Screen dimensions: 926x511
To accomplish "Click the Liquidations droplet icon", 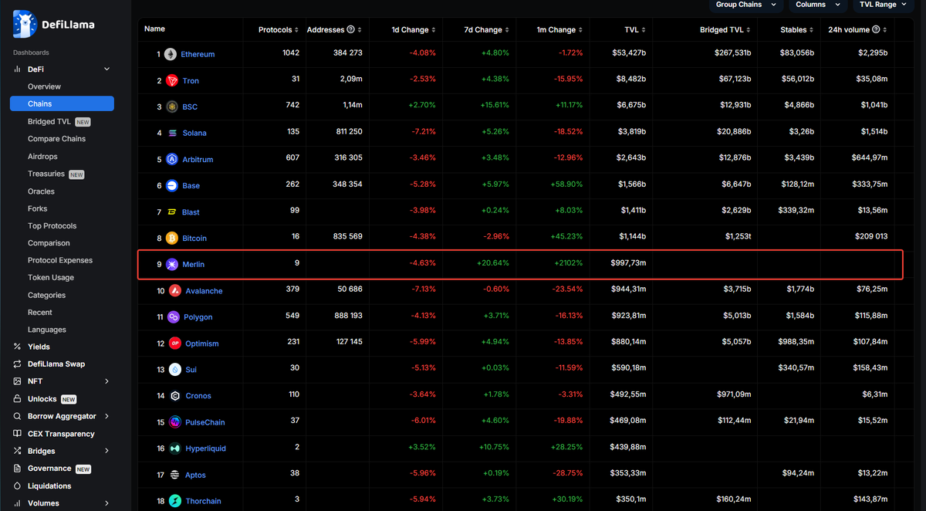I will tap(17, 486).
